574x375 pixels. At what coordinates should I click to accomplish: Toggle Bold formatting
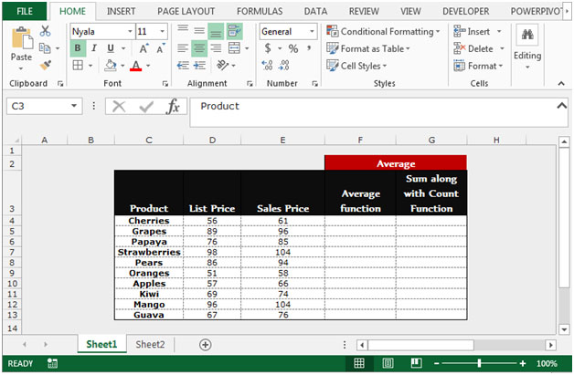[x=78, y=48]
